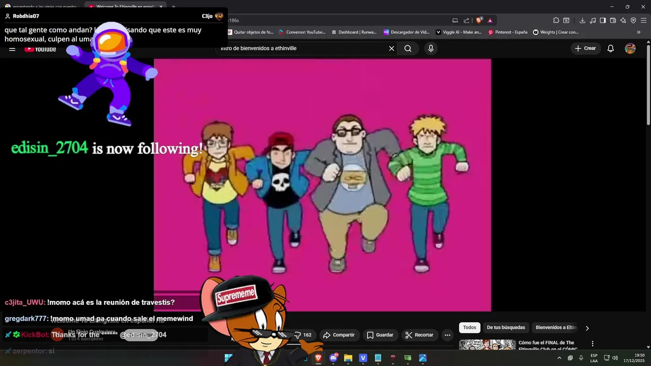Click the Guardar save button

point(380,335)
